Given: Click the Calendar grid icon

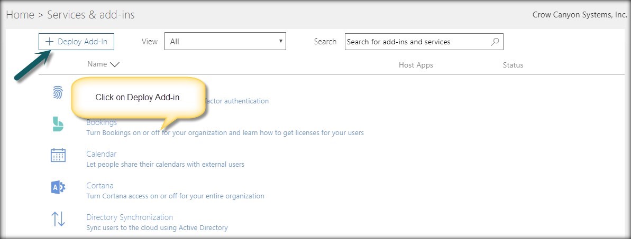Looking at the screenshot, I should (x=58, y=156).
